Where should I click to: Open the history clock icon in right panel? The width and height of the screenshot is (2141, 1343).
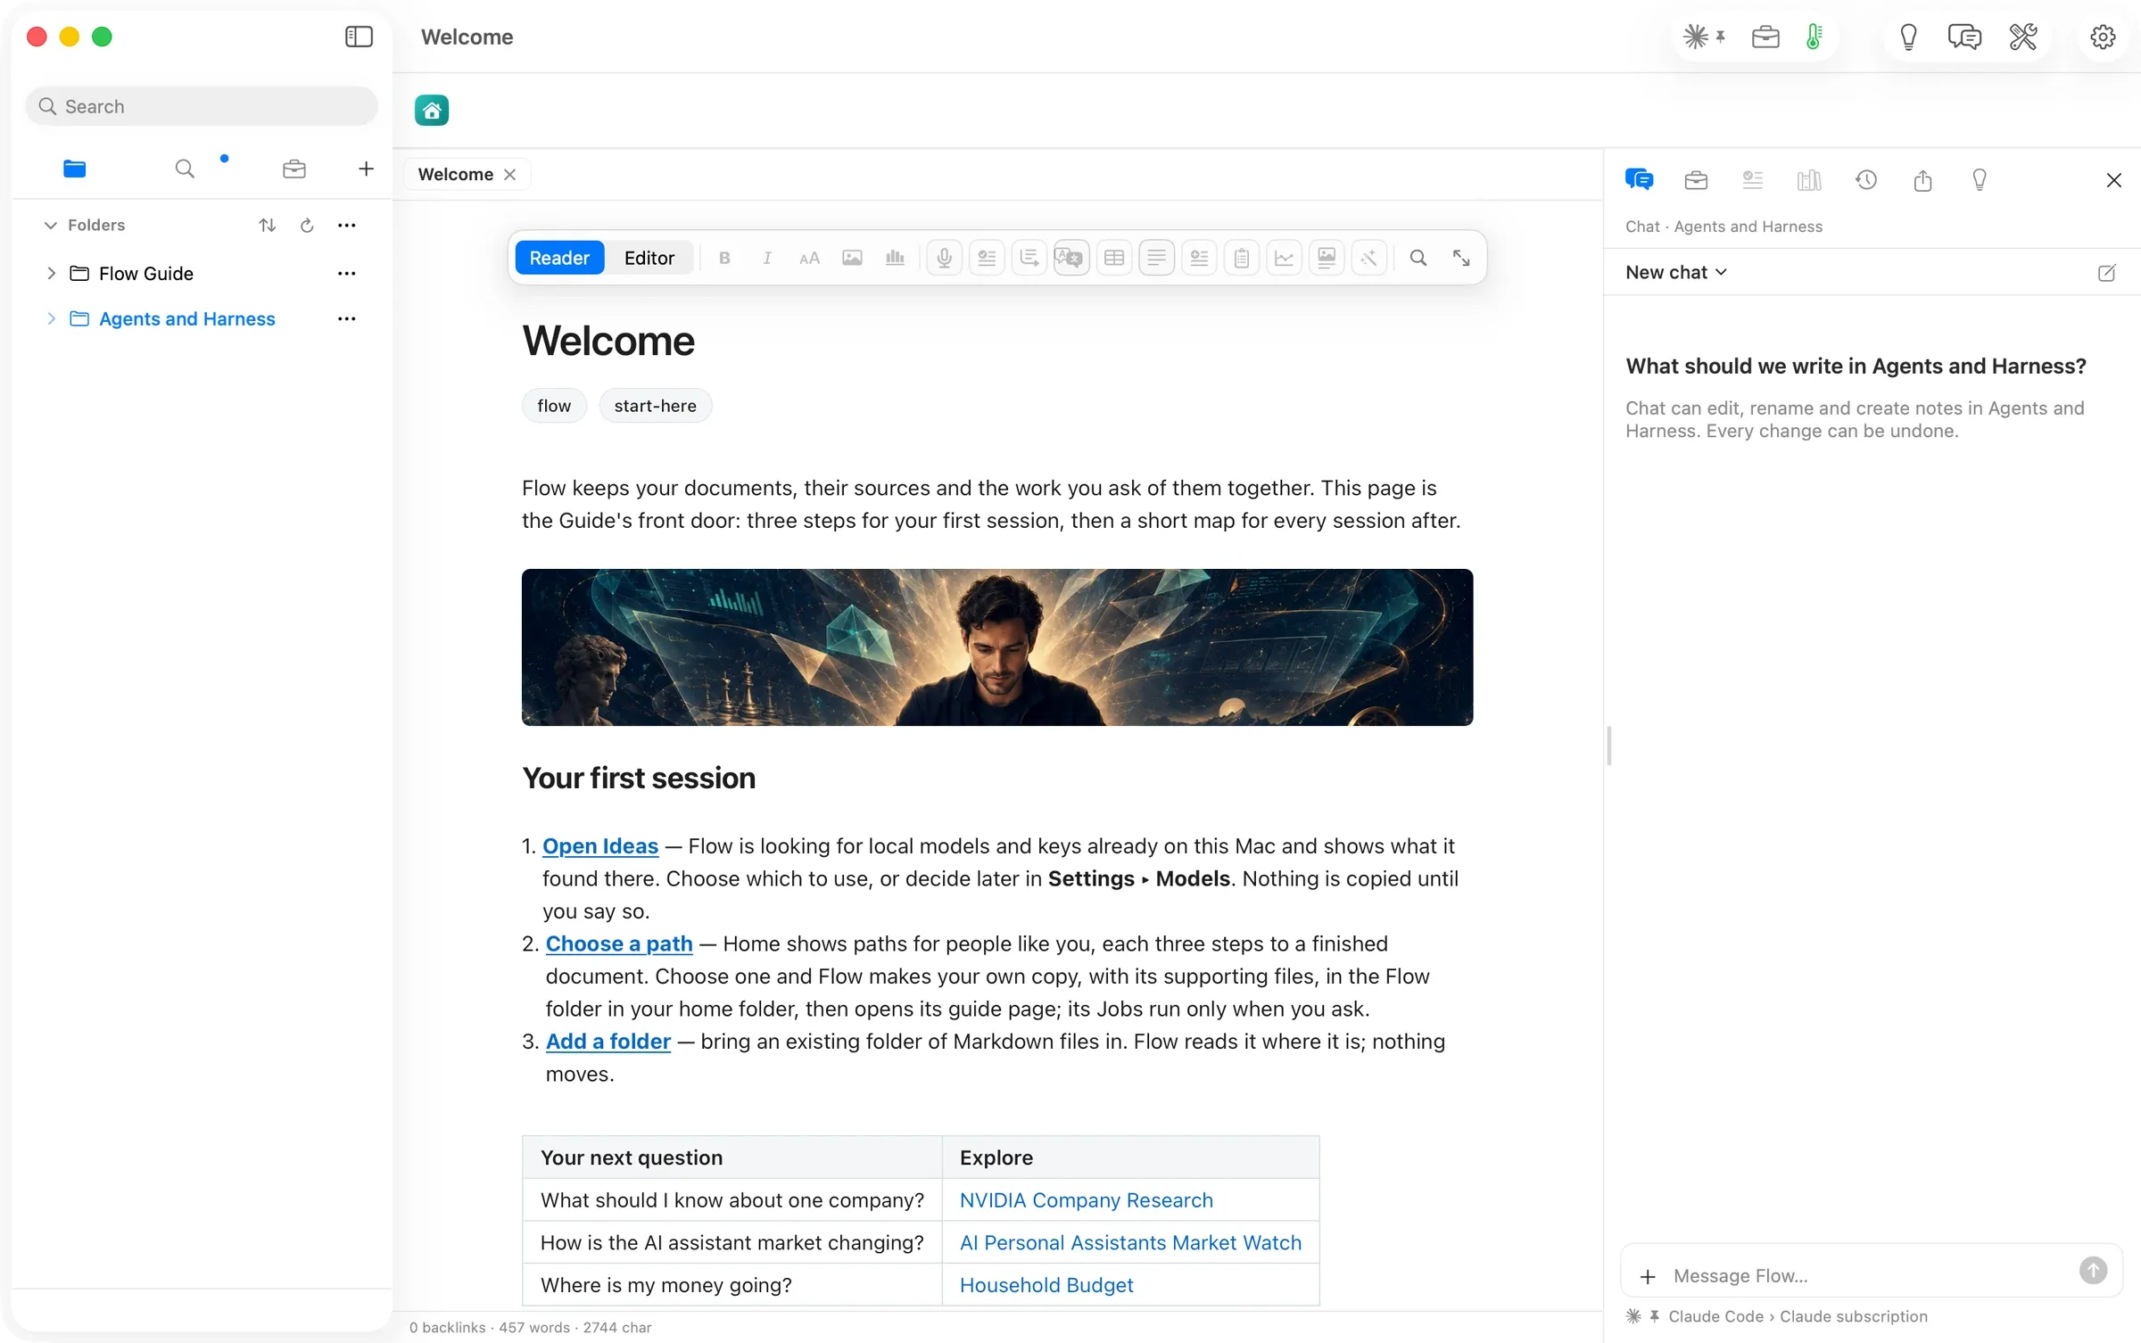[x=1865, y=180]
